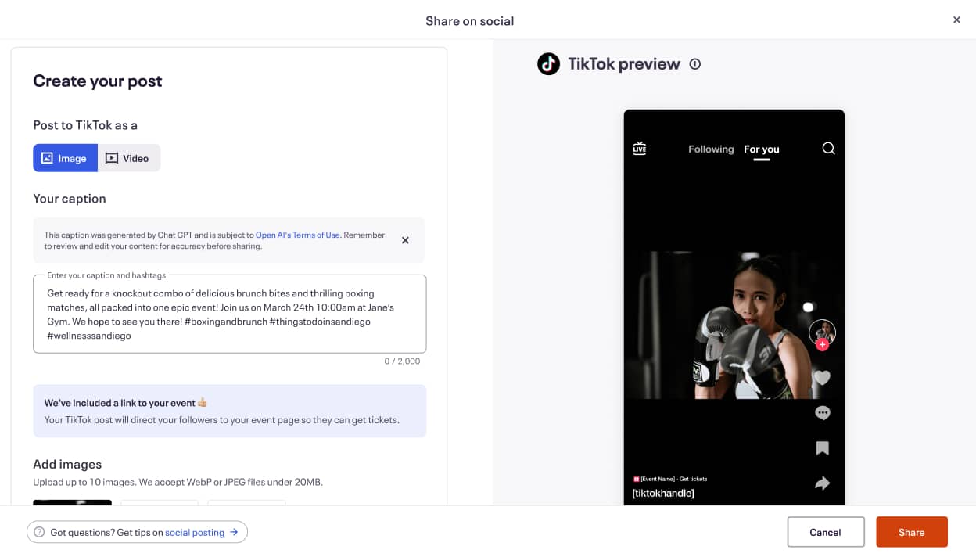The height and width of the screenshot is (557, 976).
Task: Open the comments bubble icon
Action: point(822,413)
